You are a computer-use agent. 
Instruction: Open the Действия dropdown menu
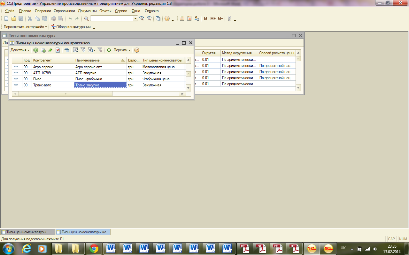pos(20,50)
